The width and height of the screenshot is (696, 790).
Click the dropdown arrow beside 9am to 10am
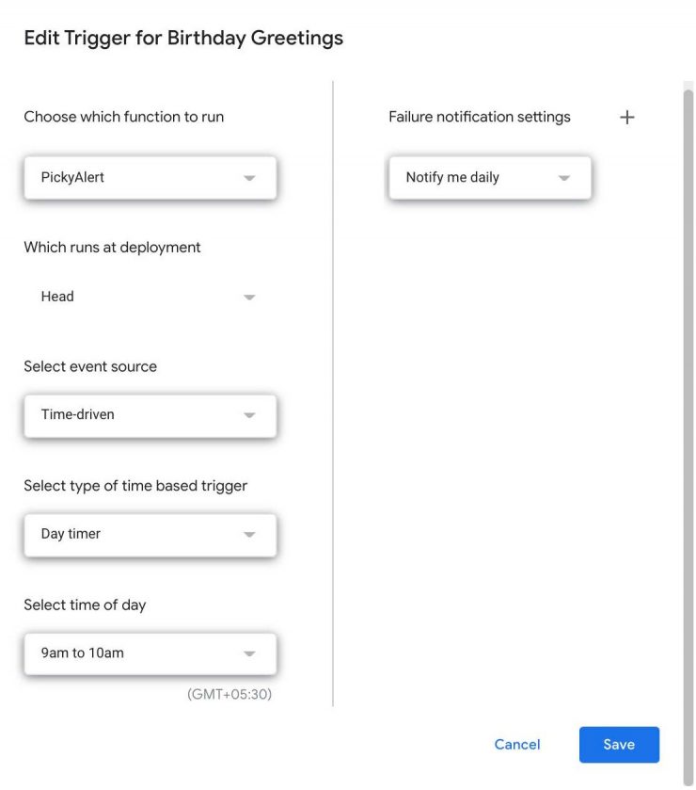click(249, 653)
